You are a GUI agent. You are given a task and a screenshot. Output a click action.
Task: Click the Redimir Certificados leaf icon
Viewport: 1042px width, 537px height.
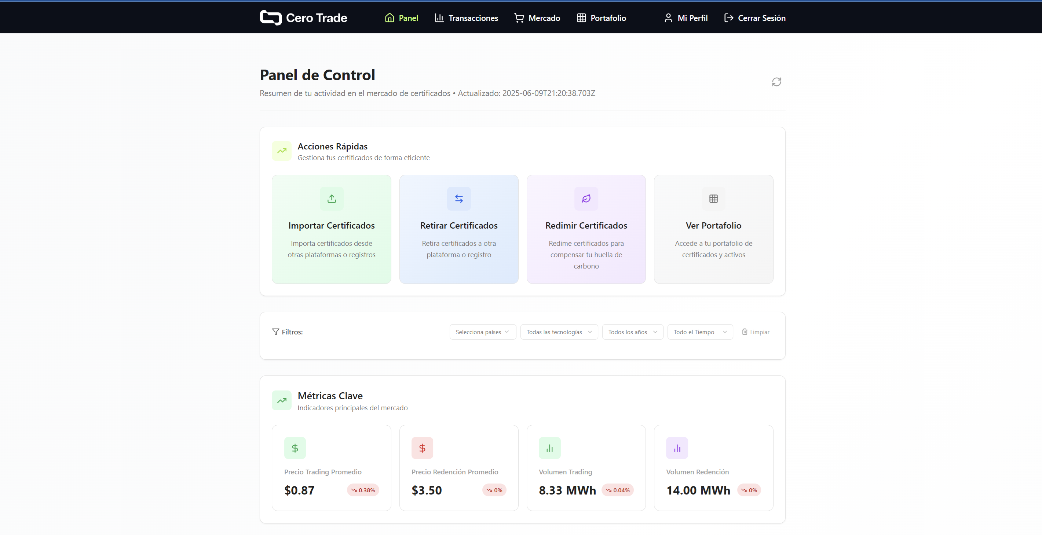[586, 199]
